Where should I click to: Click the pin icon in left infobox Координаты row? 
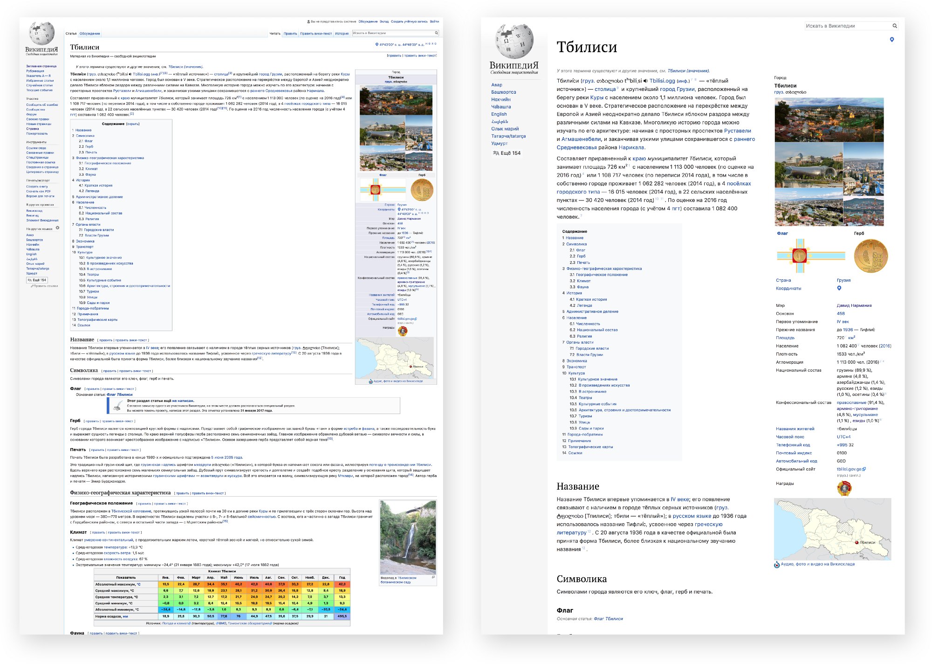pos(399,209)
